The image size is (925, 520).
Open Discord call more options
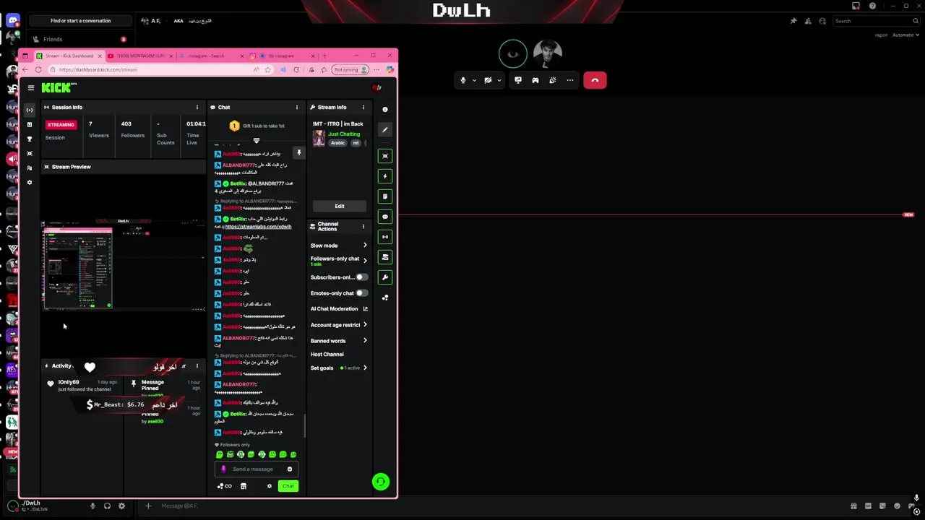point(570,80)
